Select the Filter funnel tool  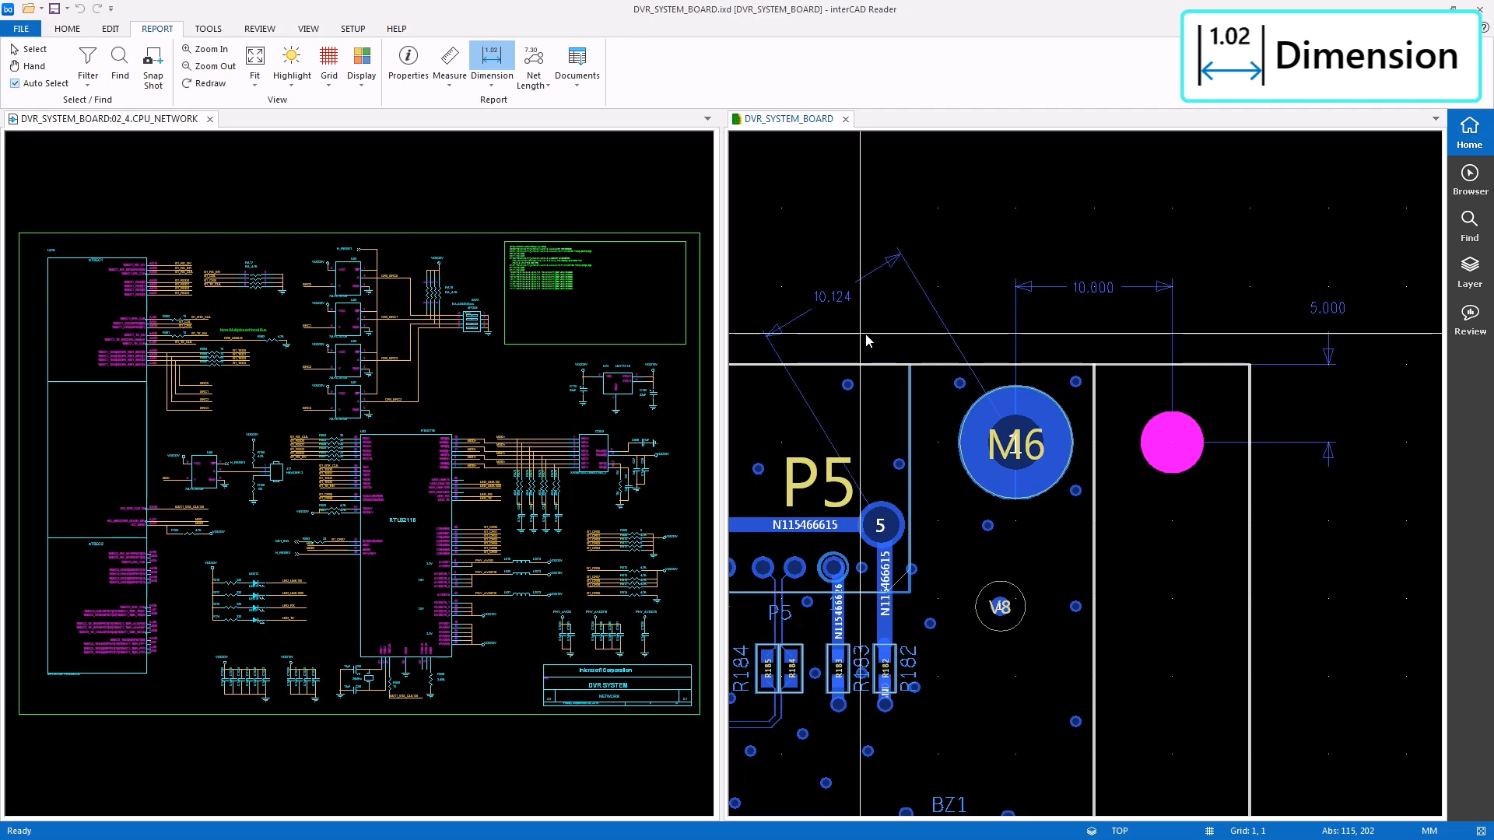pos(88,56)
